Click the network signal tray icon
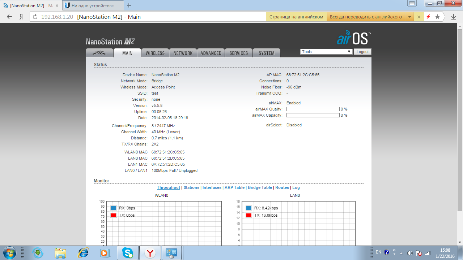Image resolution: width=463 pixels, height=260 pixels. pos(428,253)
